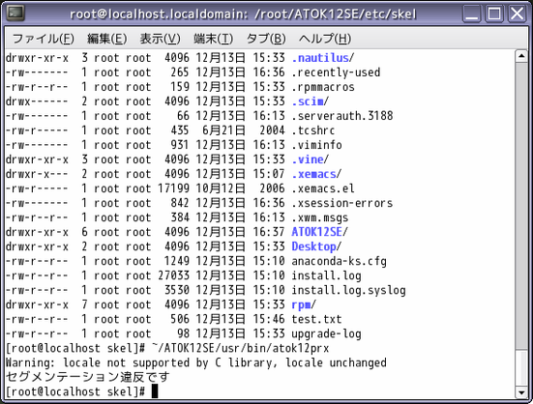Screen dimensions: 533x404
Task: Click the anaconda-ks.cfg file name
Action: tap(339, 261)
